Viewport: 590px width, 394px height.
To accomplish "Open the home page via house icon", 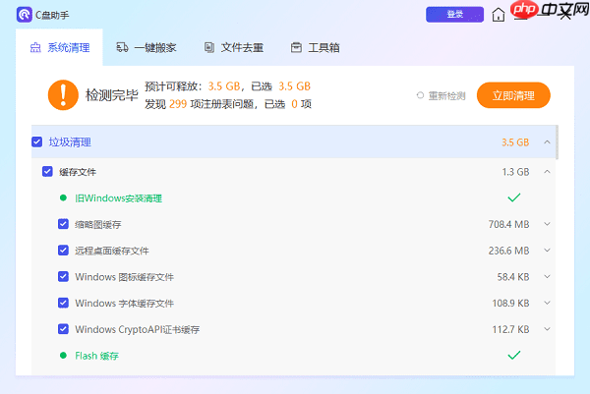I will coord(499,15).
